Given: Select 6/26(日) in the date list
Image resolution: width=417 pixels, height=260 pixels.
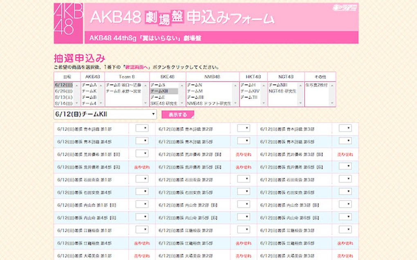Looking at the screenshot, I should click(x=63, y=90).
